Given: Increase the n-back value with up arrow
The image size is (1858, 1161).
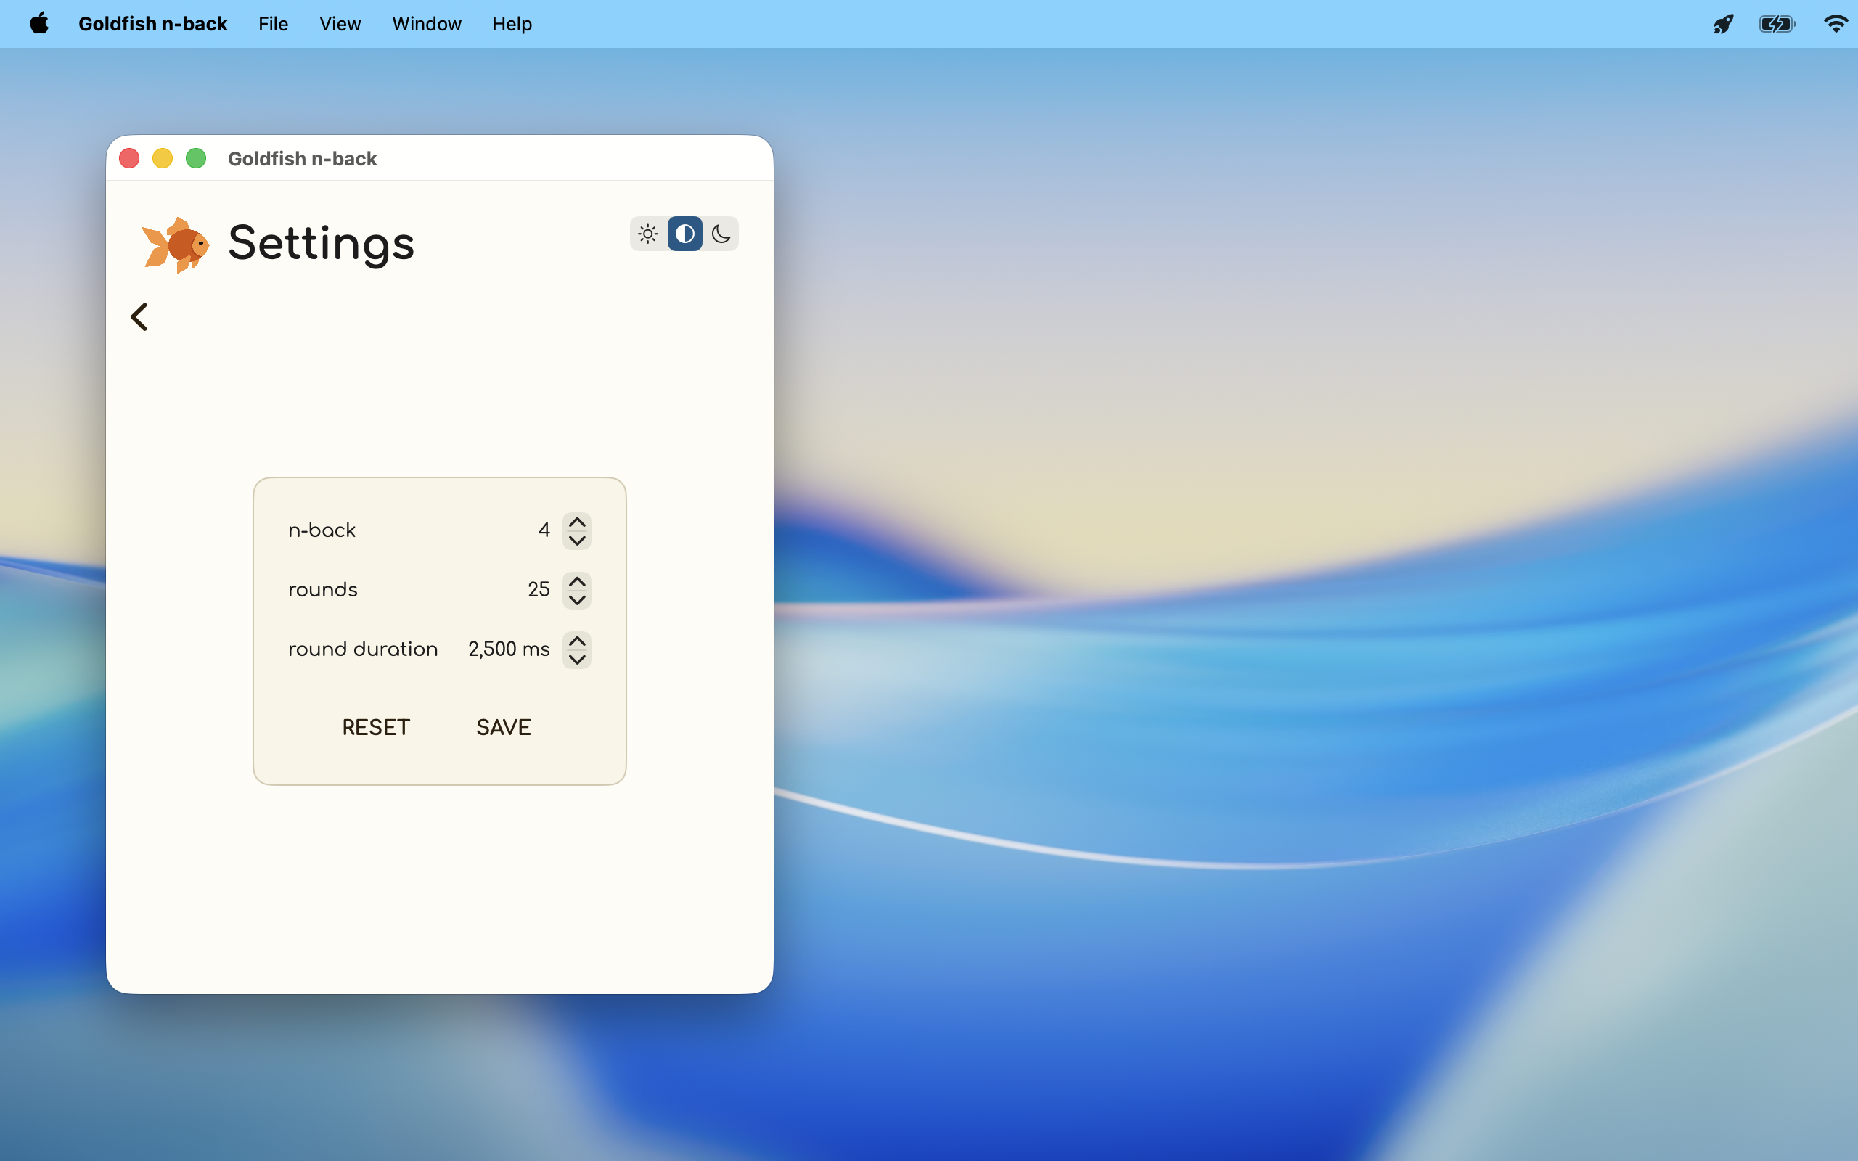Looking at the screenshot, I should click(x=576, y=522).
